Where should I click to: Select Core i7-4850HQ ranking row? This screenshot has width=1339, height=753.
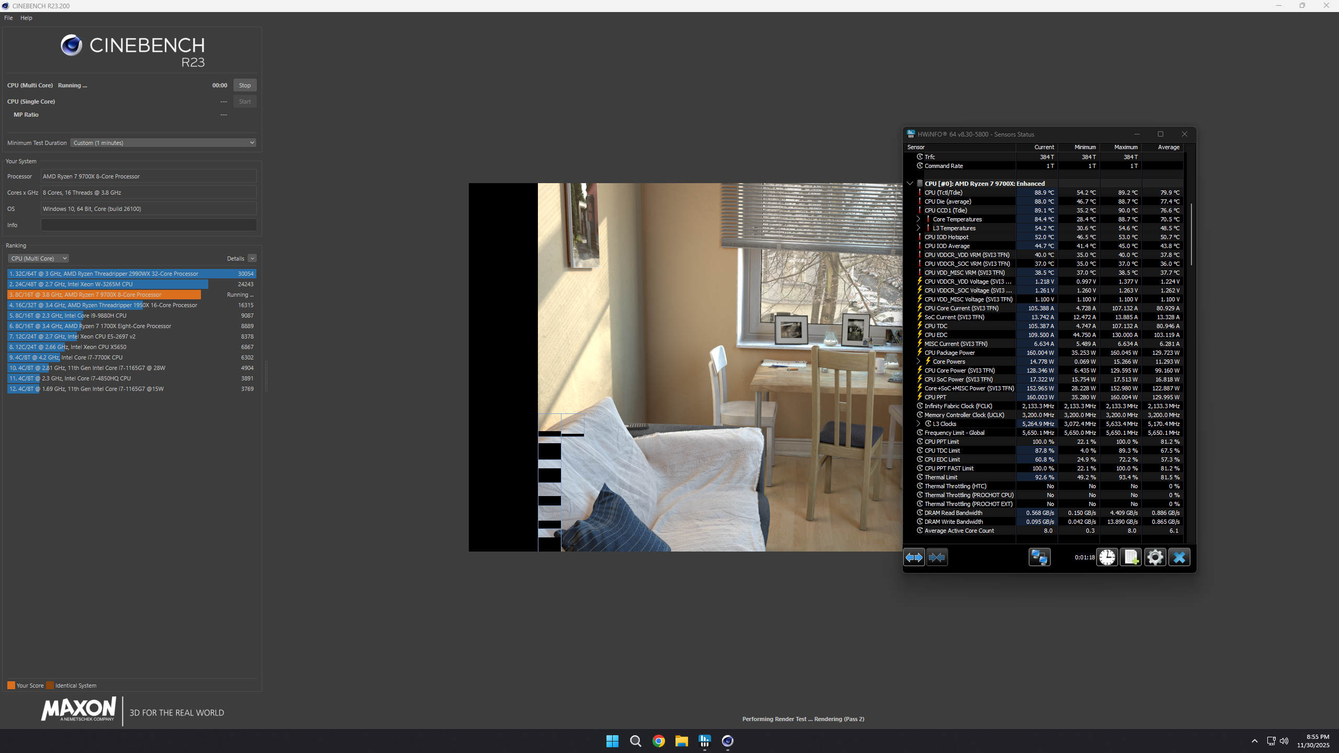tap(131, 378)
